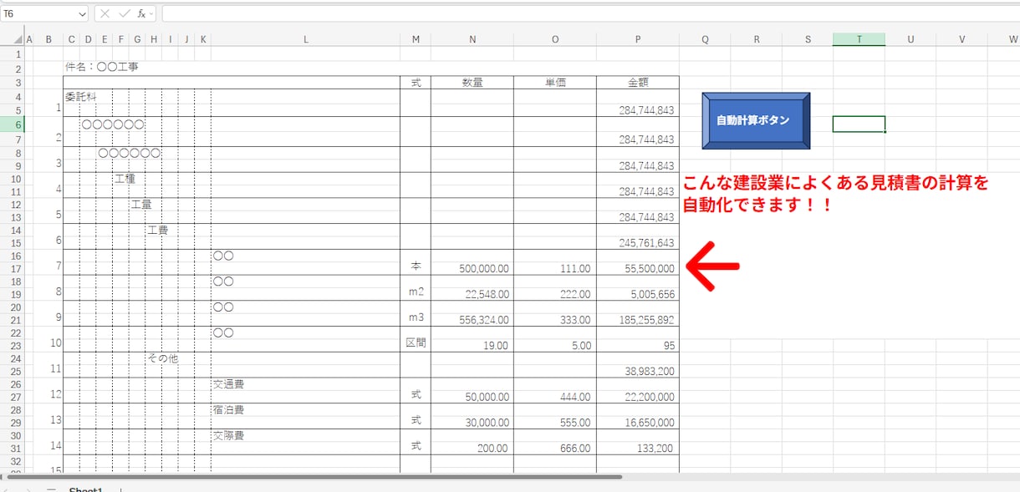Screen dimensions: 1020x492
Task: Click the amount 185,255,892
Action: 647,320
